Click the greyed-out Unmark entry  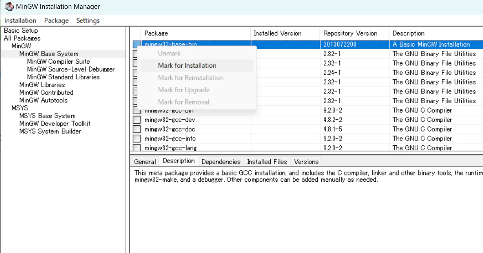[197, 53]
